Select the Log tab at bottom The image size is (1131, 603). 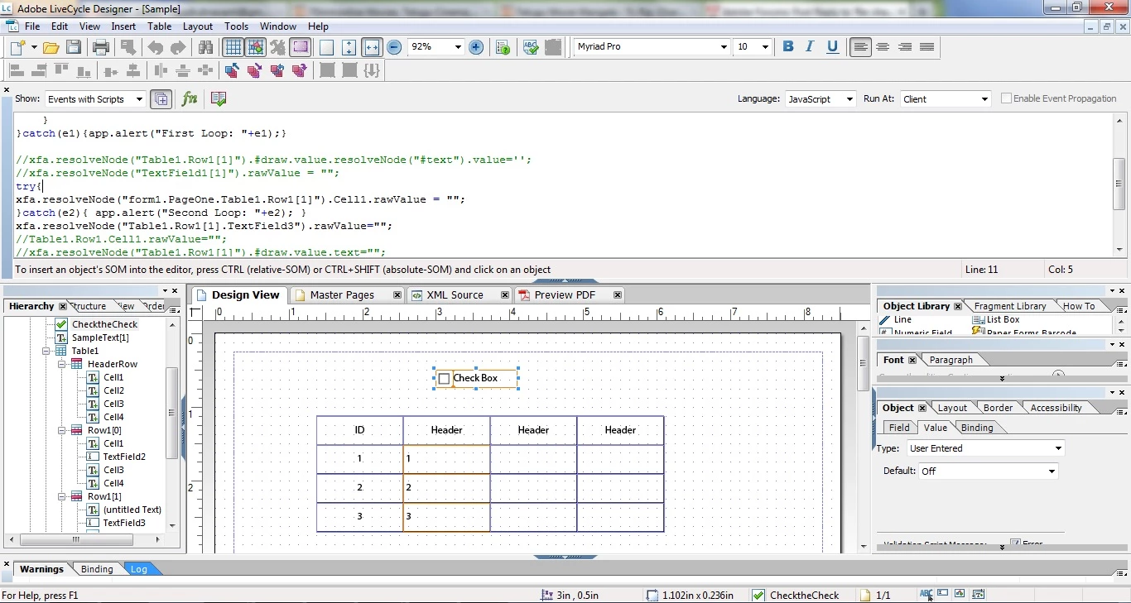point(138,569)
